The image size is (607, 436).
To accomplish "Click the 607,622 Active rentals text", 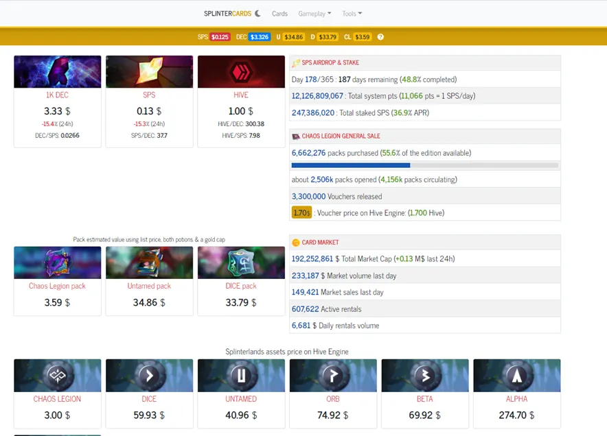I will [326, 309].
